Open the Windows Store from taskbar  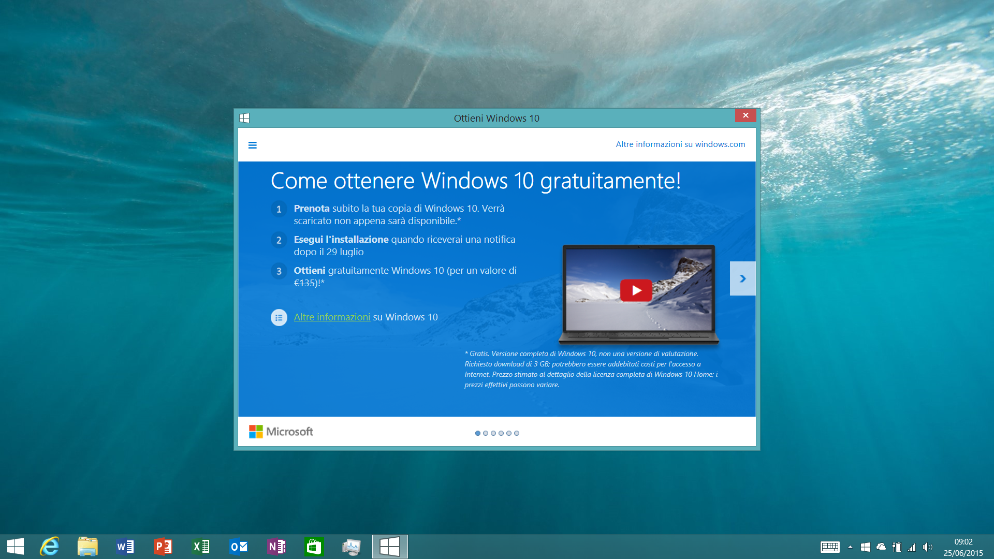tap(314, 547)
